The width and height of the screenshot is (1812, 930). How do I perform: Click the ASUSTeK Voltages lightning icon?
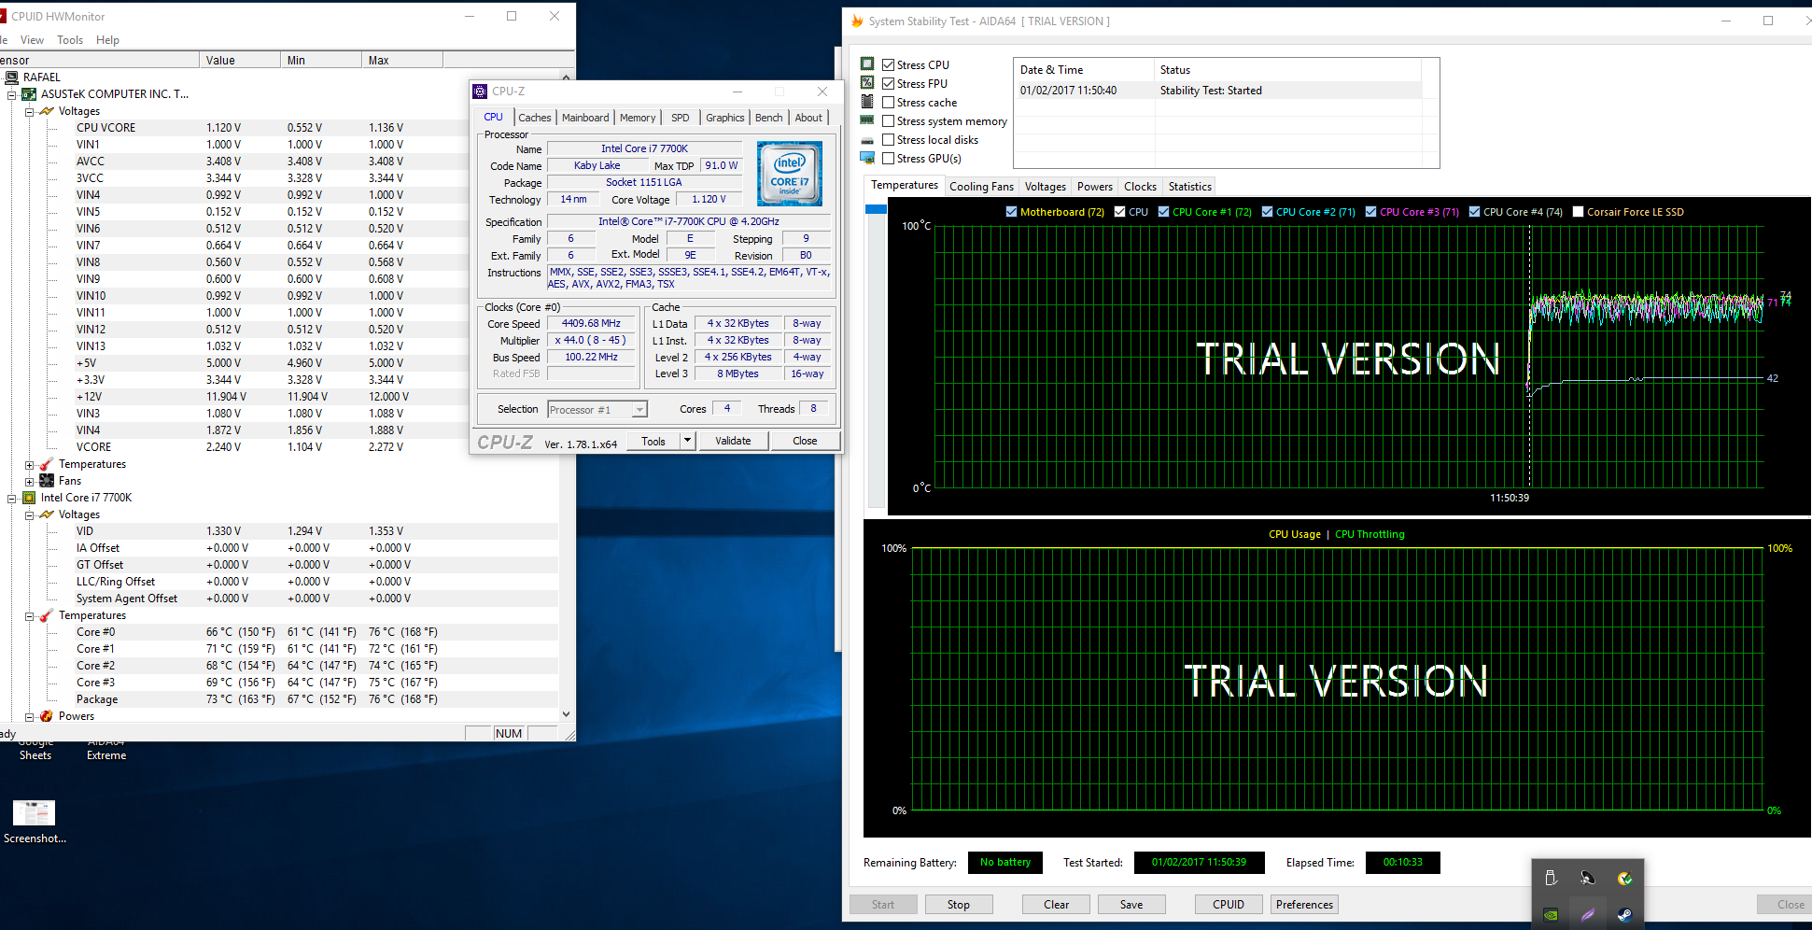pyautogui.click(x=47, y=111)
